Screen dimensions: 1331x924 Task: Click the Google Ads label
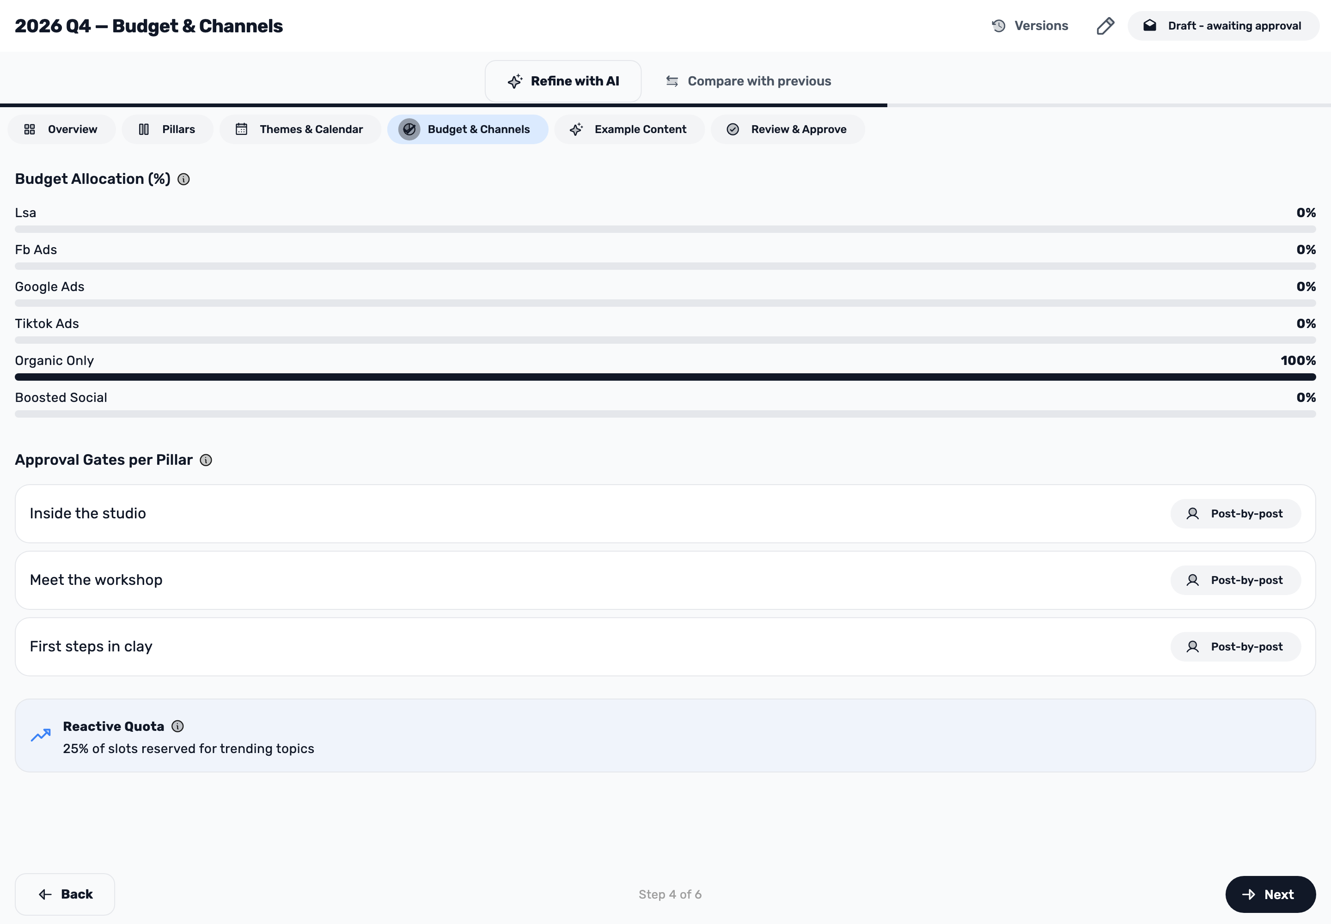(50, 286)
